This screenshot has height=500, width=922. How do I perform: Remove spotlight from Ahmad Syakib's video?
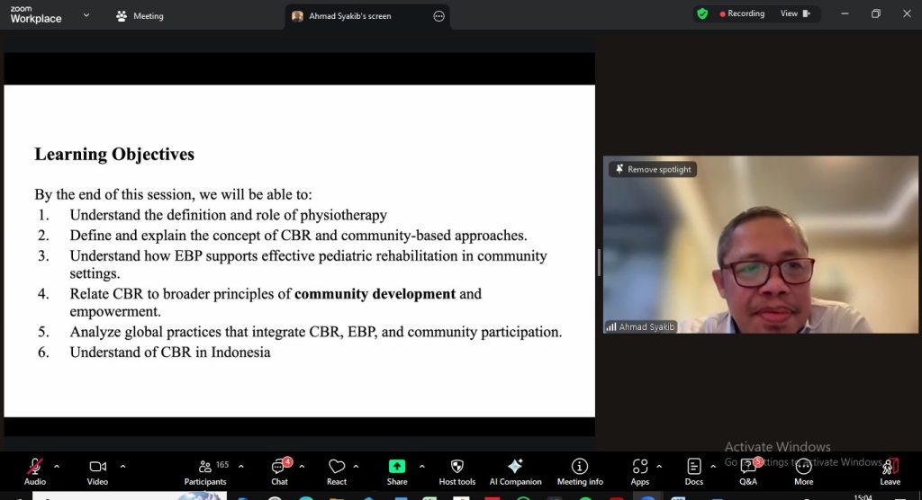653,169
